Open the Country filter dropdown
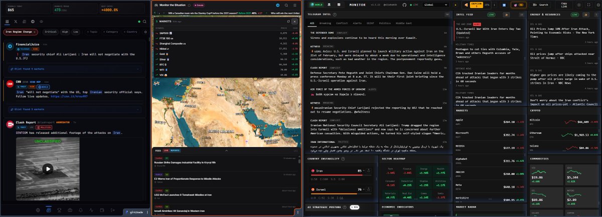The width and height of the screenshot is (602, 217). (x=130, y=32)
